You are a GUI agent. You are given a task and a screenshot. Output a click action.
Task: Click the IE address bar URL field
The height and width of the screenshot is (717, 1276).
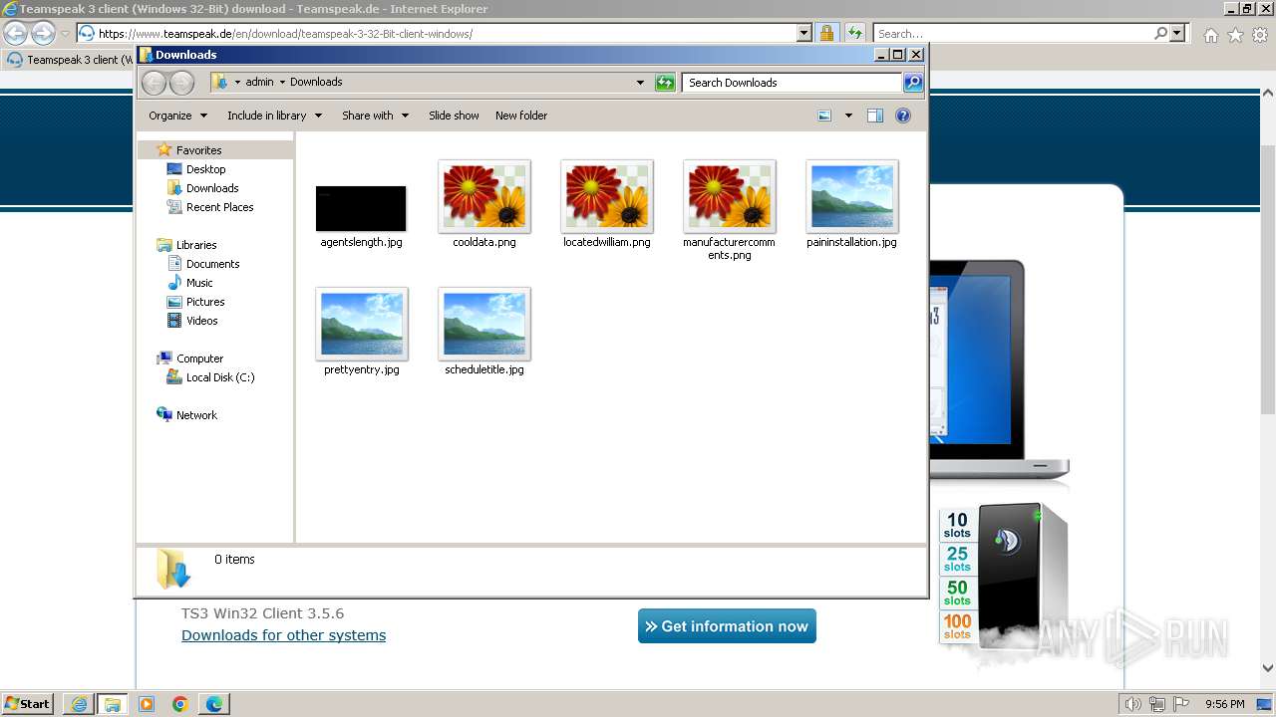tap(447, 33)
